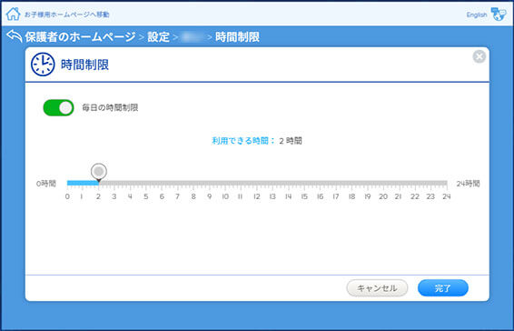Screen dimensions: 514x331
Task: Set slider to 12 on time scale
Action: (x=257, y=183)
